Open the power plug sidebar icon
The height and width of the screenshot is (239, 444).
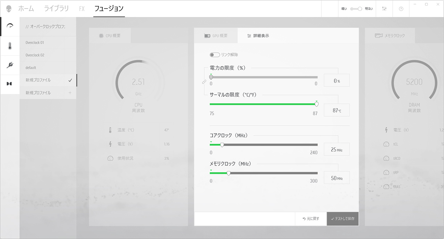click(10, 65)
